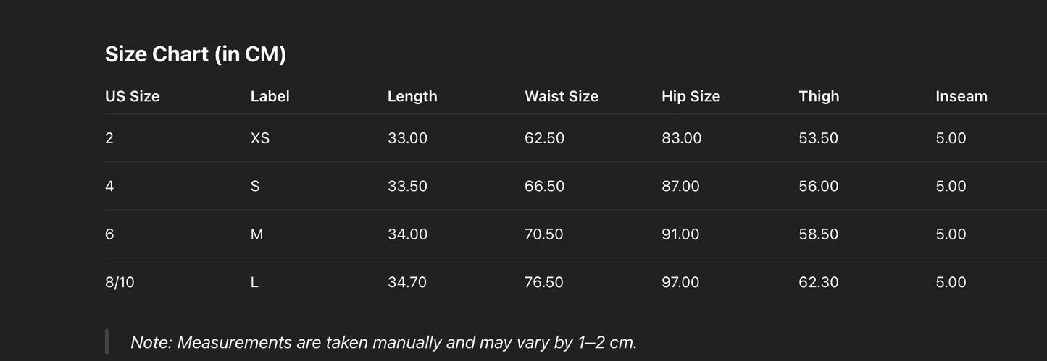1047x361 pixels.
Task: Select the 62.30 thigh value
Action: [x=818, y=282]
